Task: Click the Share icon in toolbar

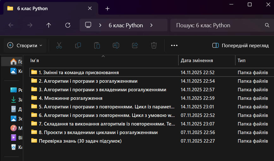Action: (135, 45)
